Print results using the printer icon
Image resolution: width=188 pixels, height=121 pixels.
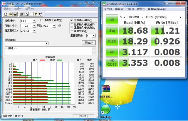pyautogui.click(x=21, y=14)
